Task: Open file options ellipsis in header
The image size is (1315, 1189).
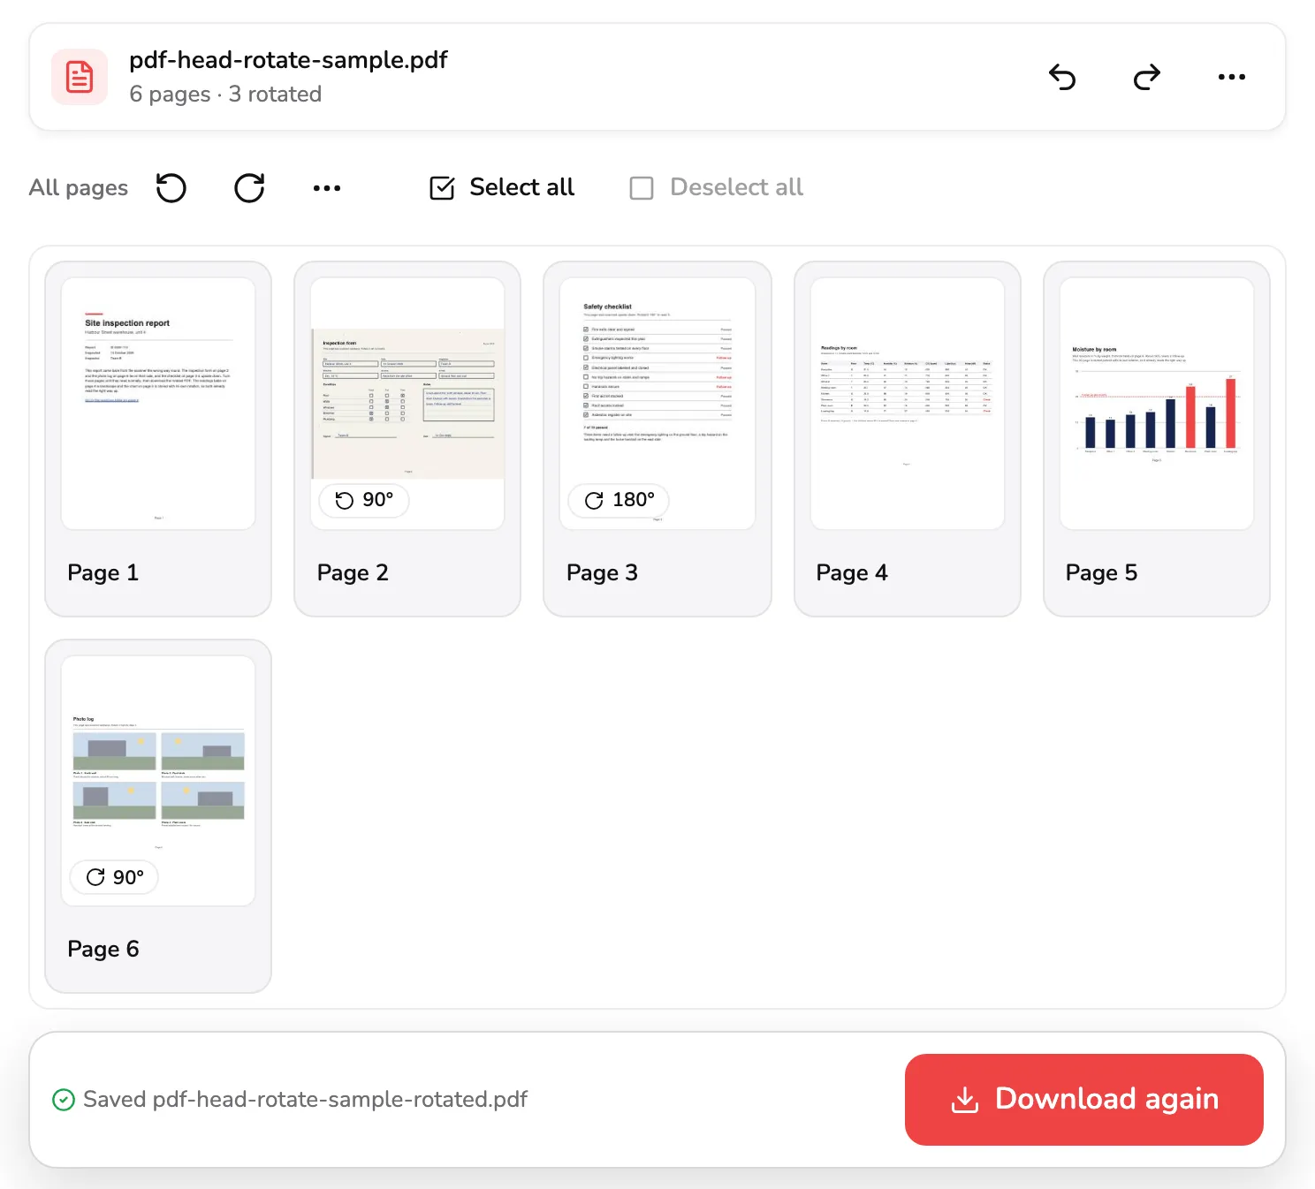Action: pyautogui.click(x=1232, y=77)
